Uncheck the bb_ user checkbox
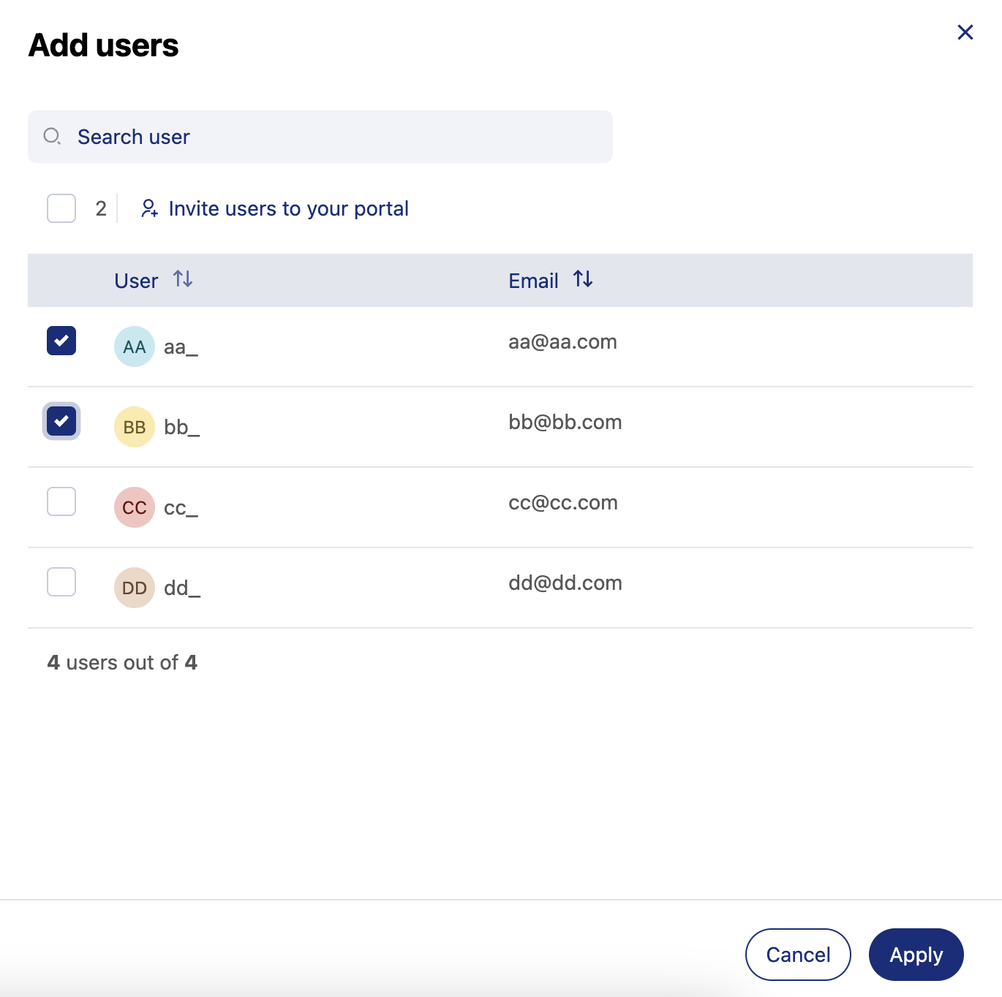 point(61,421)
